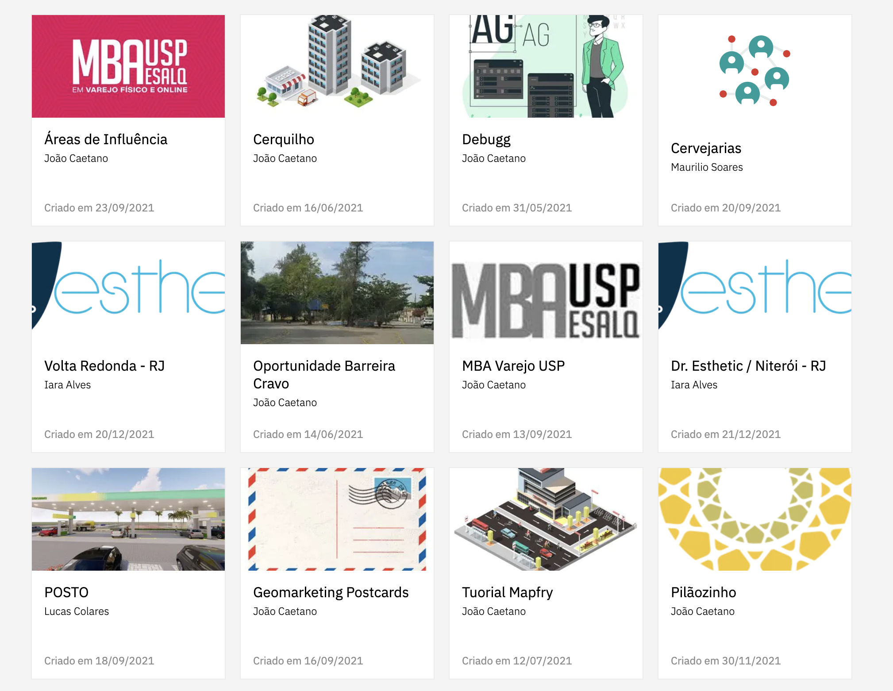The image size is (893, 691).
Task: Click the Cerquilho project title
Action: pos(284,139)
